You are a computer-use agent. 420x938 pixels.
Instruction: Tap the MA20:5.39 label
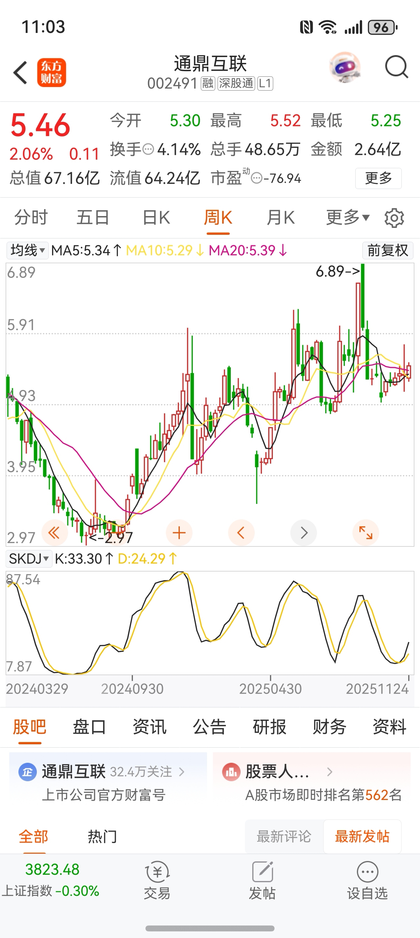coord(248,251)
